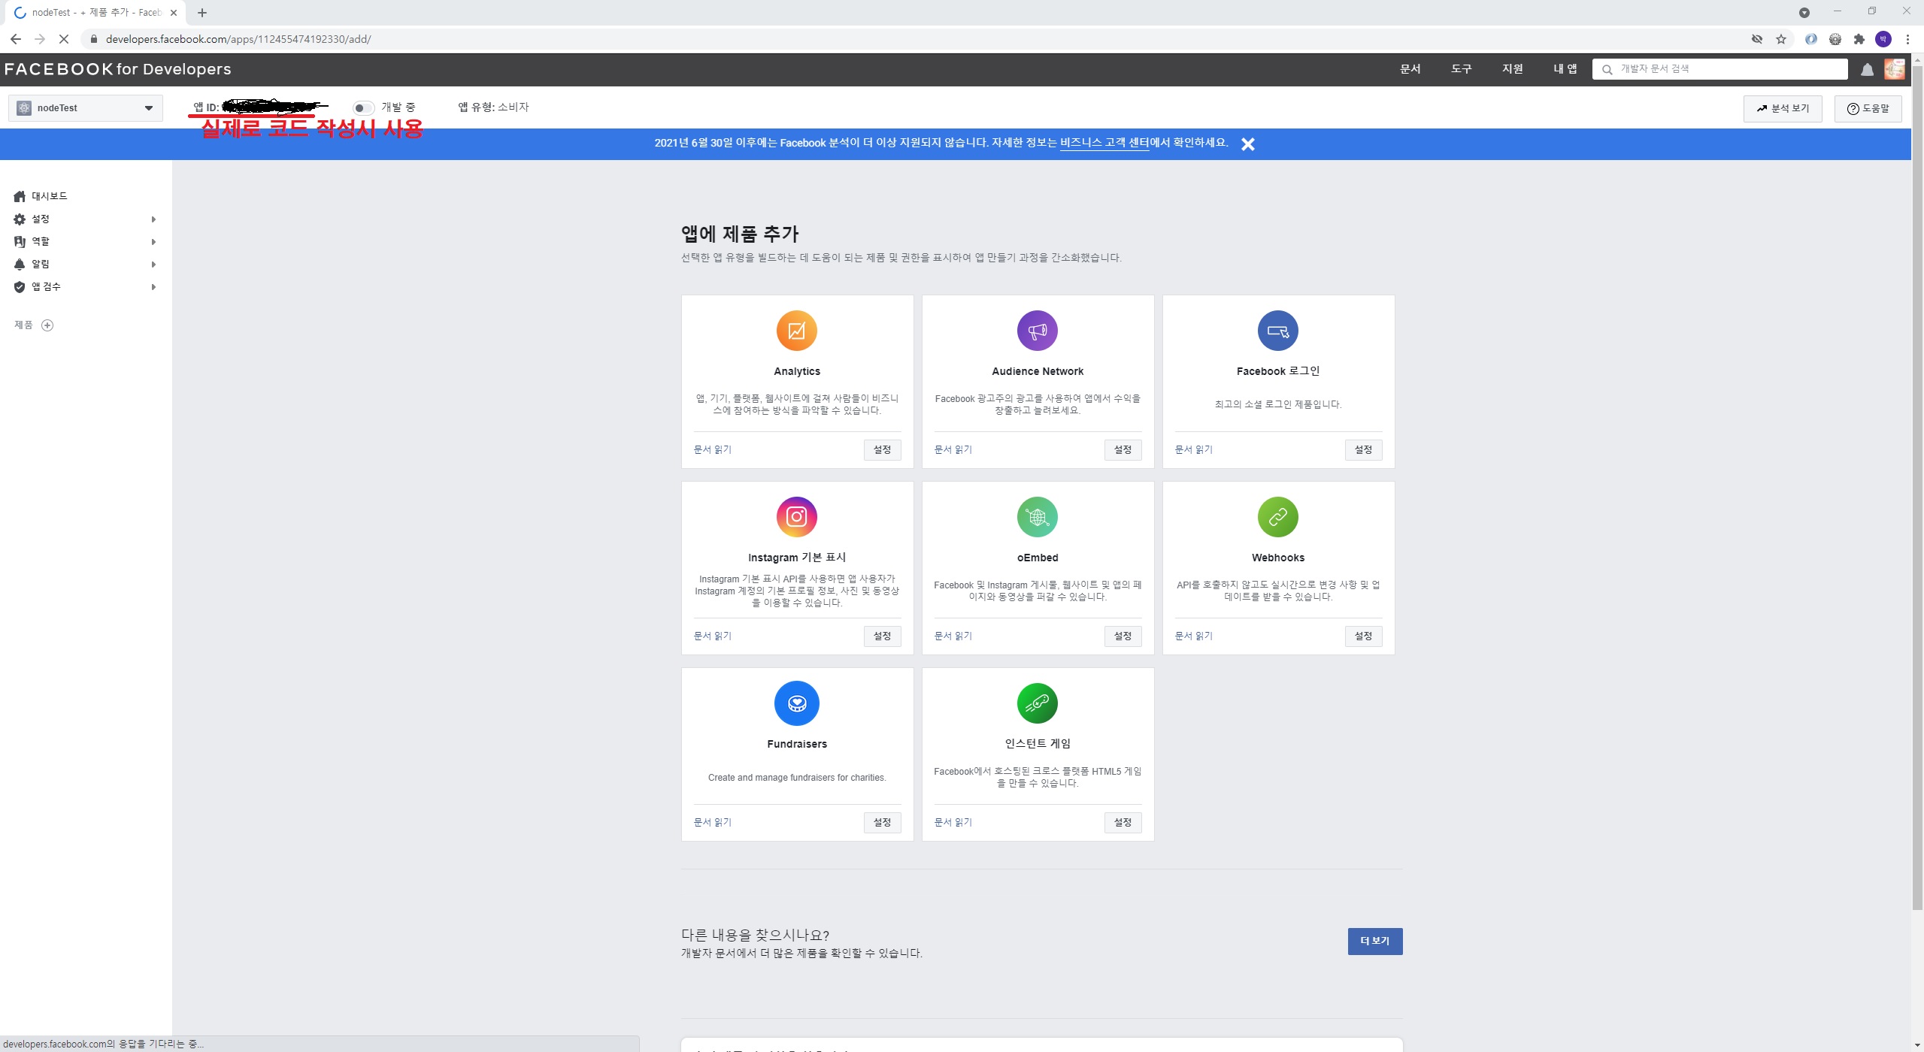Click the Facebook Login product icon
1924x1052 pixels.
1277,331
